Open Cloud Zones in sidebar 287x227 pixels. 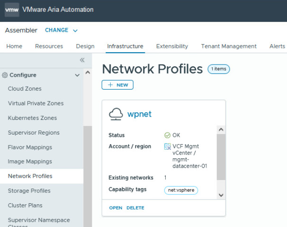(25, 89)
